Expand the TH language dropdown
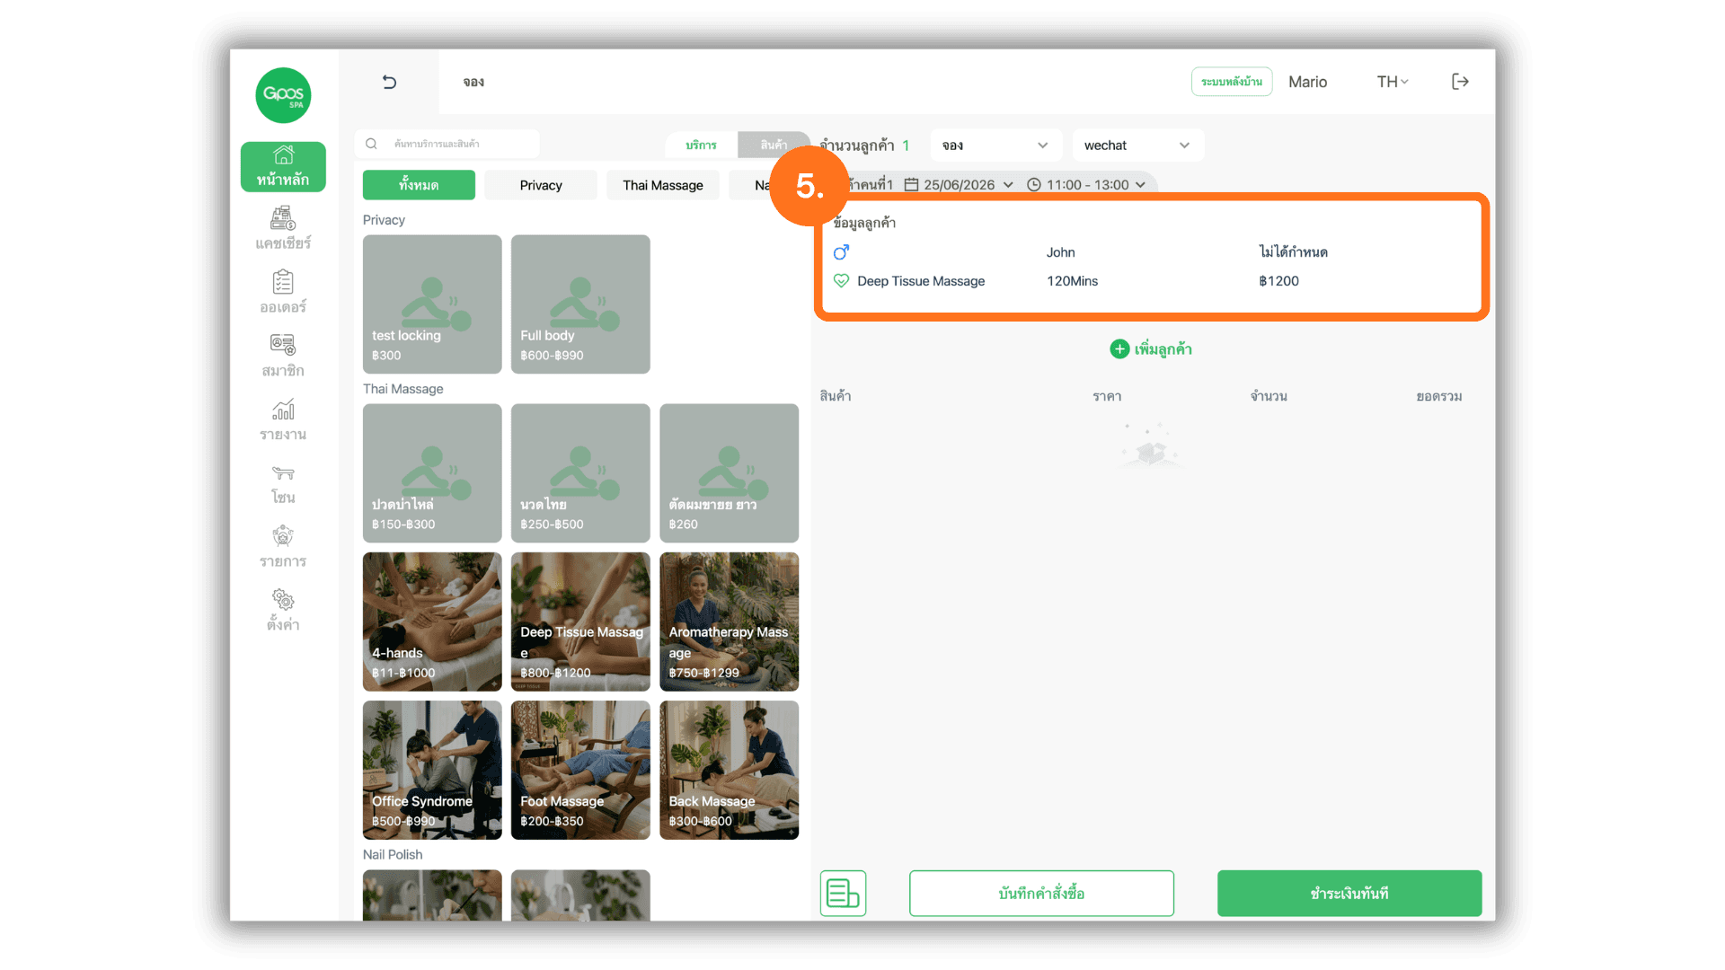This screenshot has height=970, width=1725. [1392, 82]
